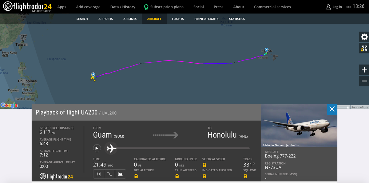Open the Social menu
The height and width of the screenshot is (183, 369).
[x=199, y=7]
